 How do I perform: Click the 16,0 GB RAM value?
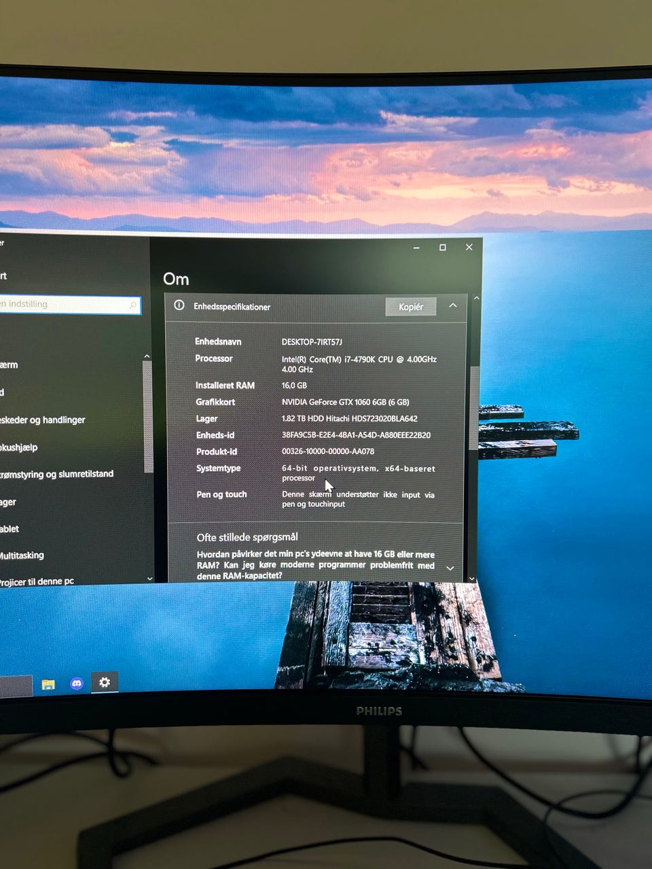click(294, 386)
